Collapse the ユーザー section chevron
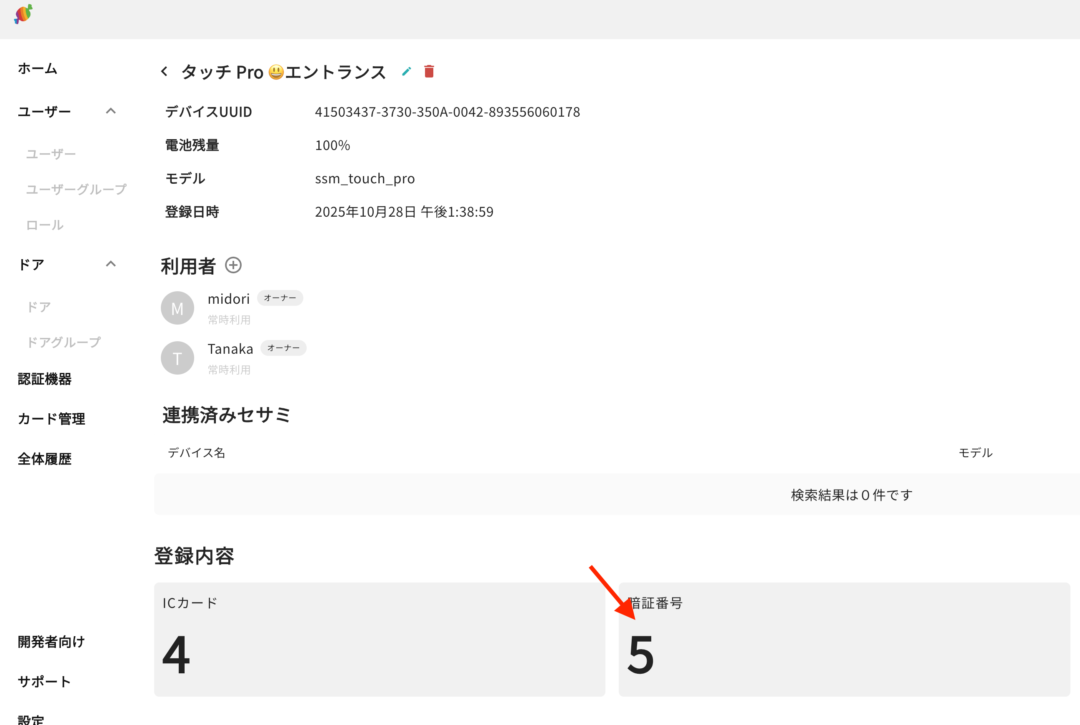 pyautogui.click(x=111, y=111)
